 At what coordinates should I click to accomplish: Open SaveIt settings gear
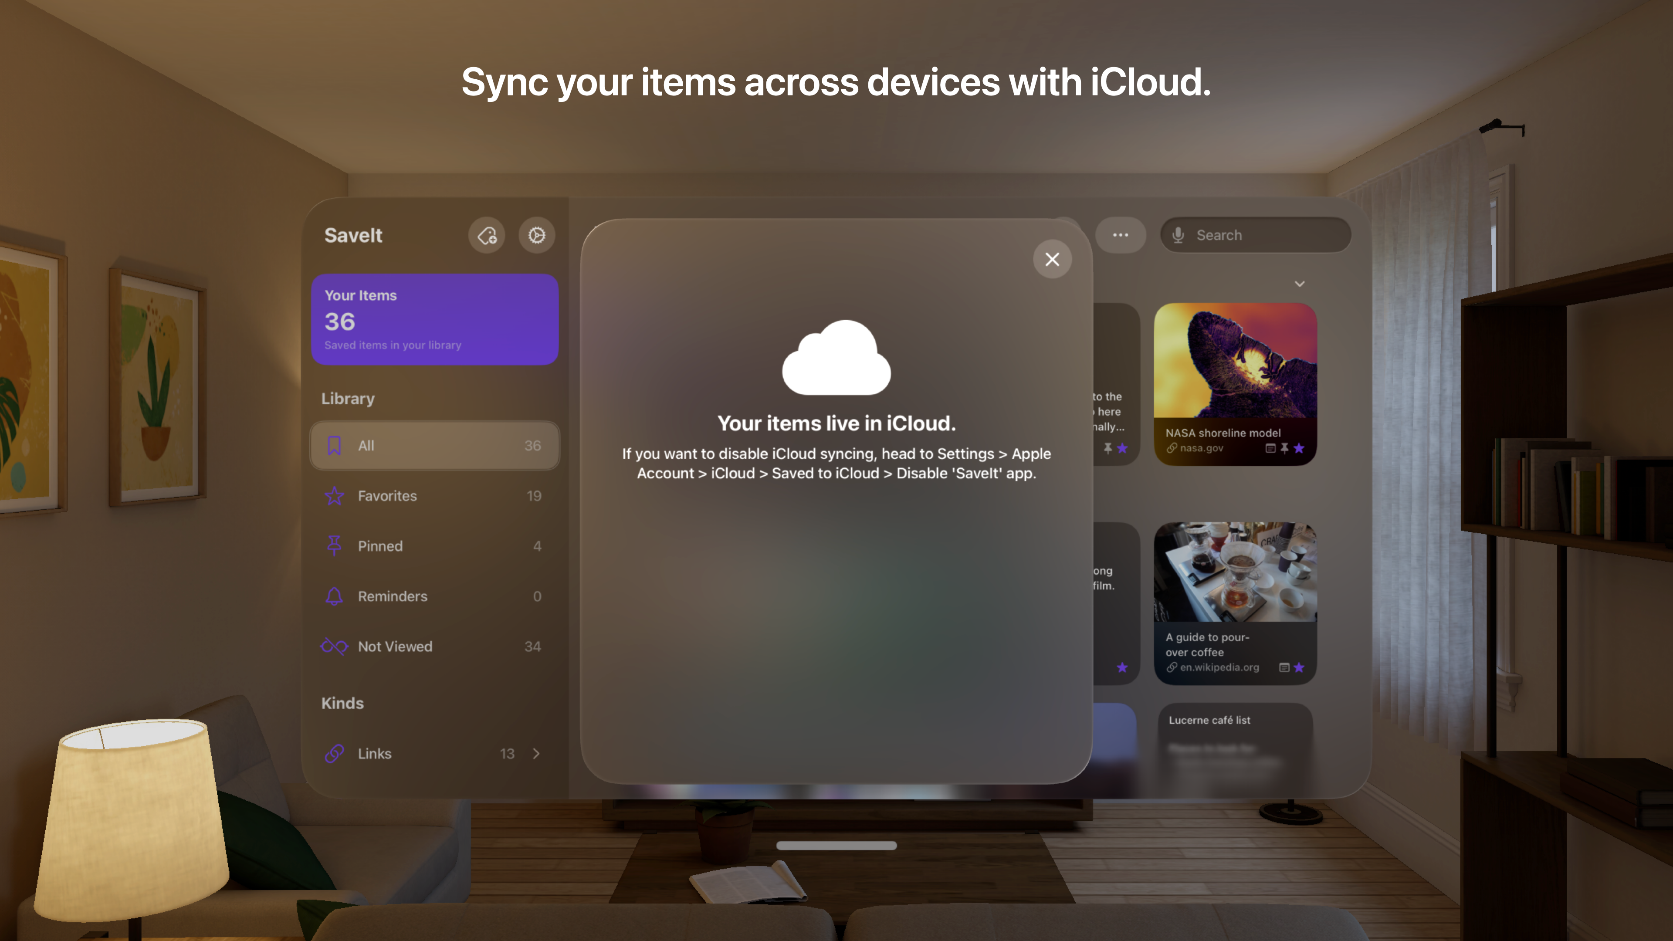(536, 235)
